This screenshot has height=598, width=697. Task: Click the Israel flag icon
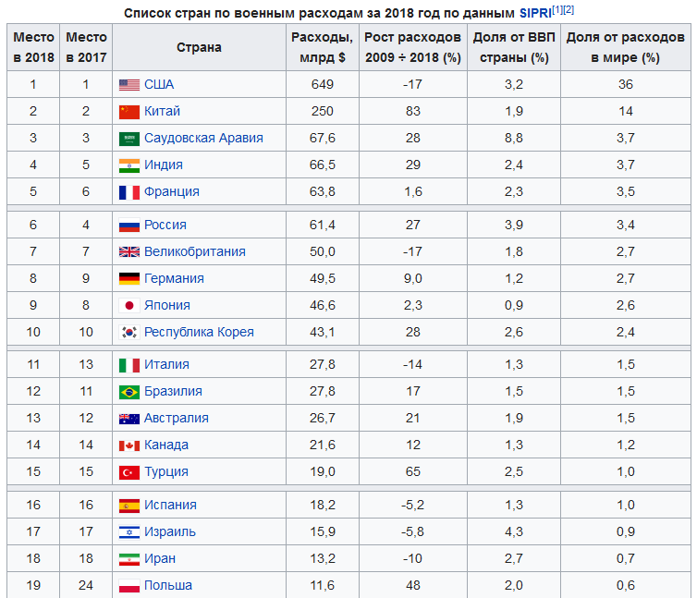coord(129,531)
